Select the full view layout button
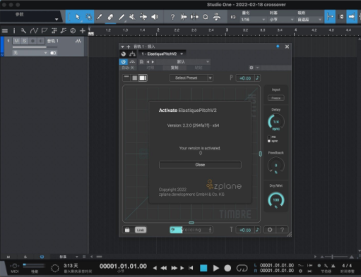This screenshot has width=361, height=277. pyautogui.click(x=143, y=78)
